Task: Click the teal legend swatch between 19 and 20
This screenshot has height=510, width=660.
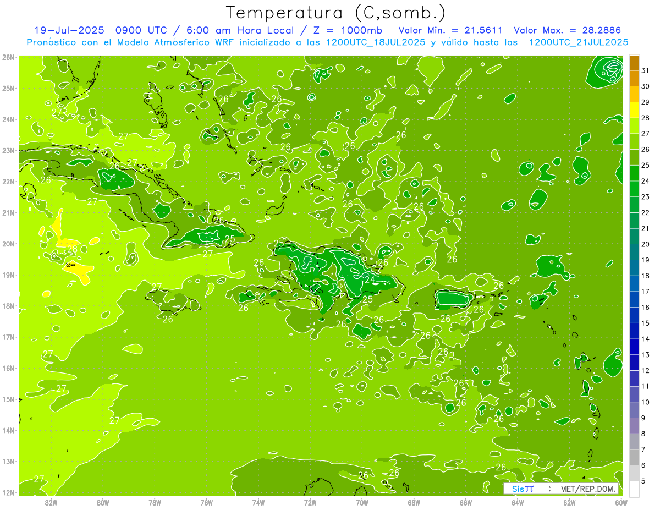Action: pos(634,252)
